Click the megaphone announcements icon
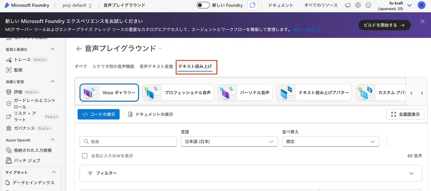The height and width of the screenshot is (191, 431). (347, 5)
